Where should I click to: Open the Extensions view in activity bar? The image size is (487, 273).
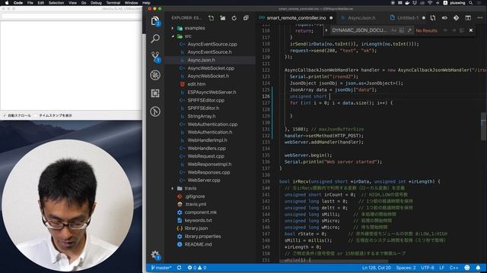click(x=155, y=93)
